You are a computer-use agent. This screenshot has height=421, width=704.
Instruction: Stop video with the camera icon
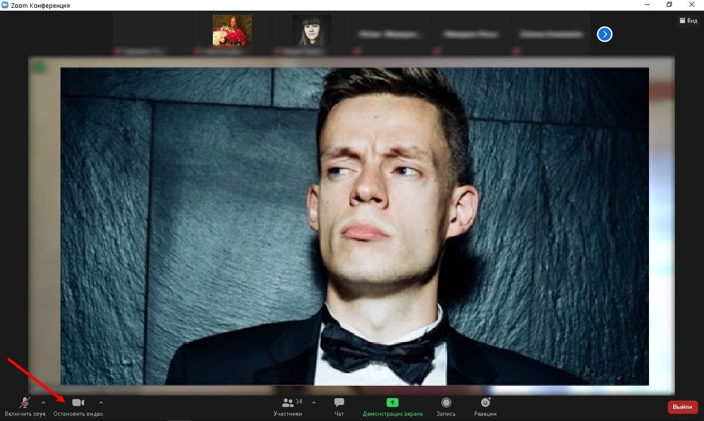[x=78, y=403]
